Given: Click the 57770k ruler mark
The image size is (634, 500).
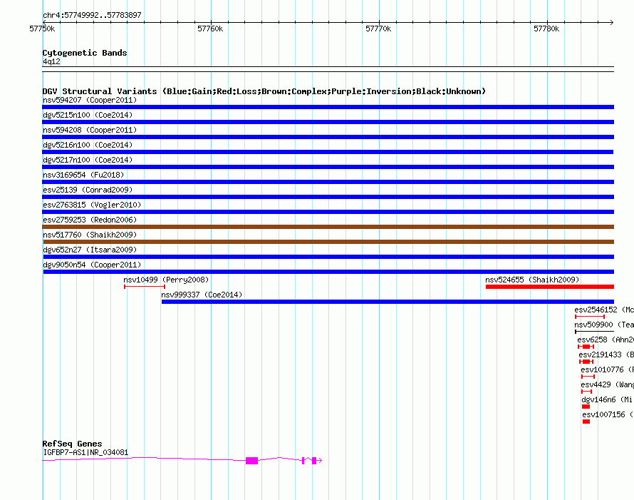Looking at the screenshot, I should [378, 29].
